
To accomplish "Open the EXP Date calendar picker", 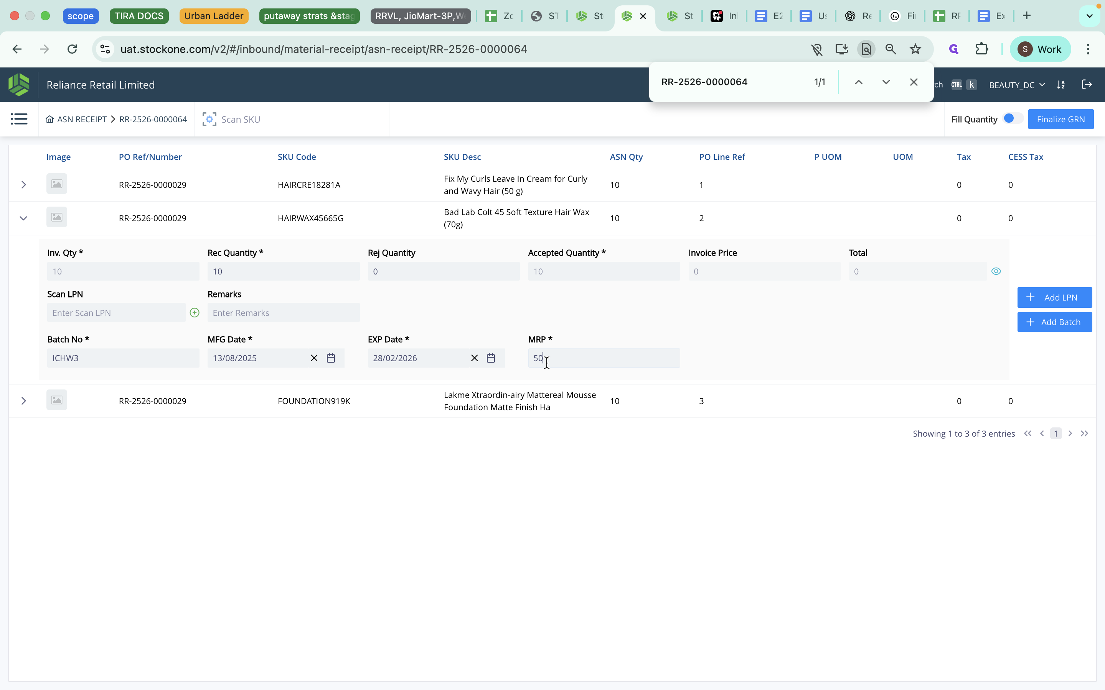I will pos(491,358).
